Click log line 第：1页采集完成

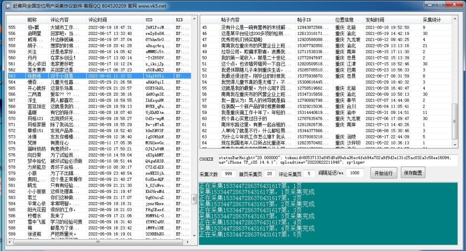click(257, 192)
